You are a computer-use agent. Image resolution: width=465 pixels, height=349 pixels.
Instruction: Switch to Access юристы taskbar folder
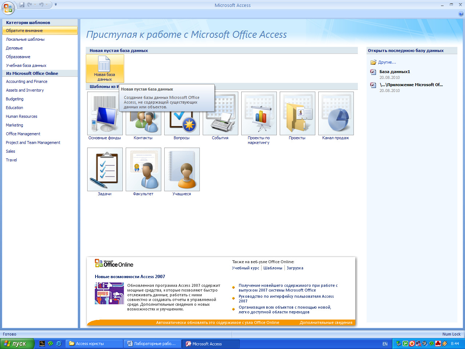pyautogui.click(x=94, y=344)
